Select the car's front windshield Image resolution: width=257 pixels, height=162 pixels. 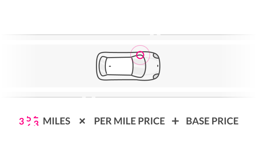pyautogui.click(x=139, y=66)
